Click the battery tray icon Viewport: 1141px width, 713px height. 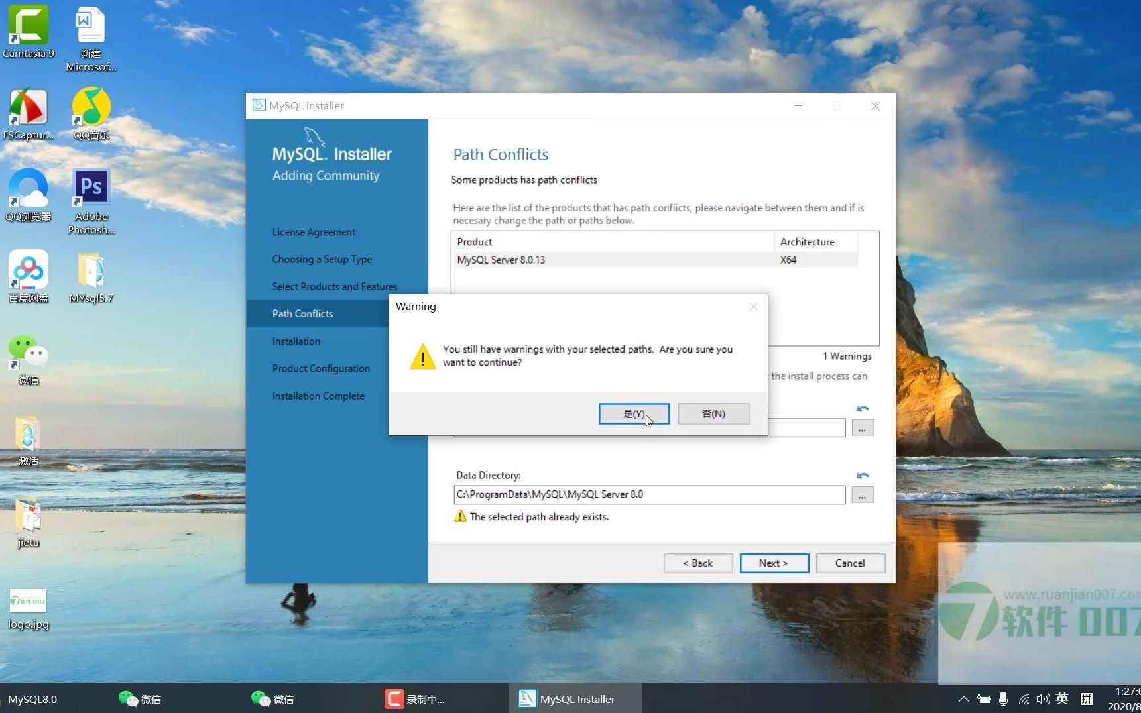coord(984,699)
